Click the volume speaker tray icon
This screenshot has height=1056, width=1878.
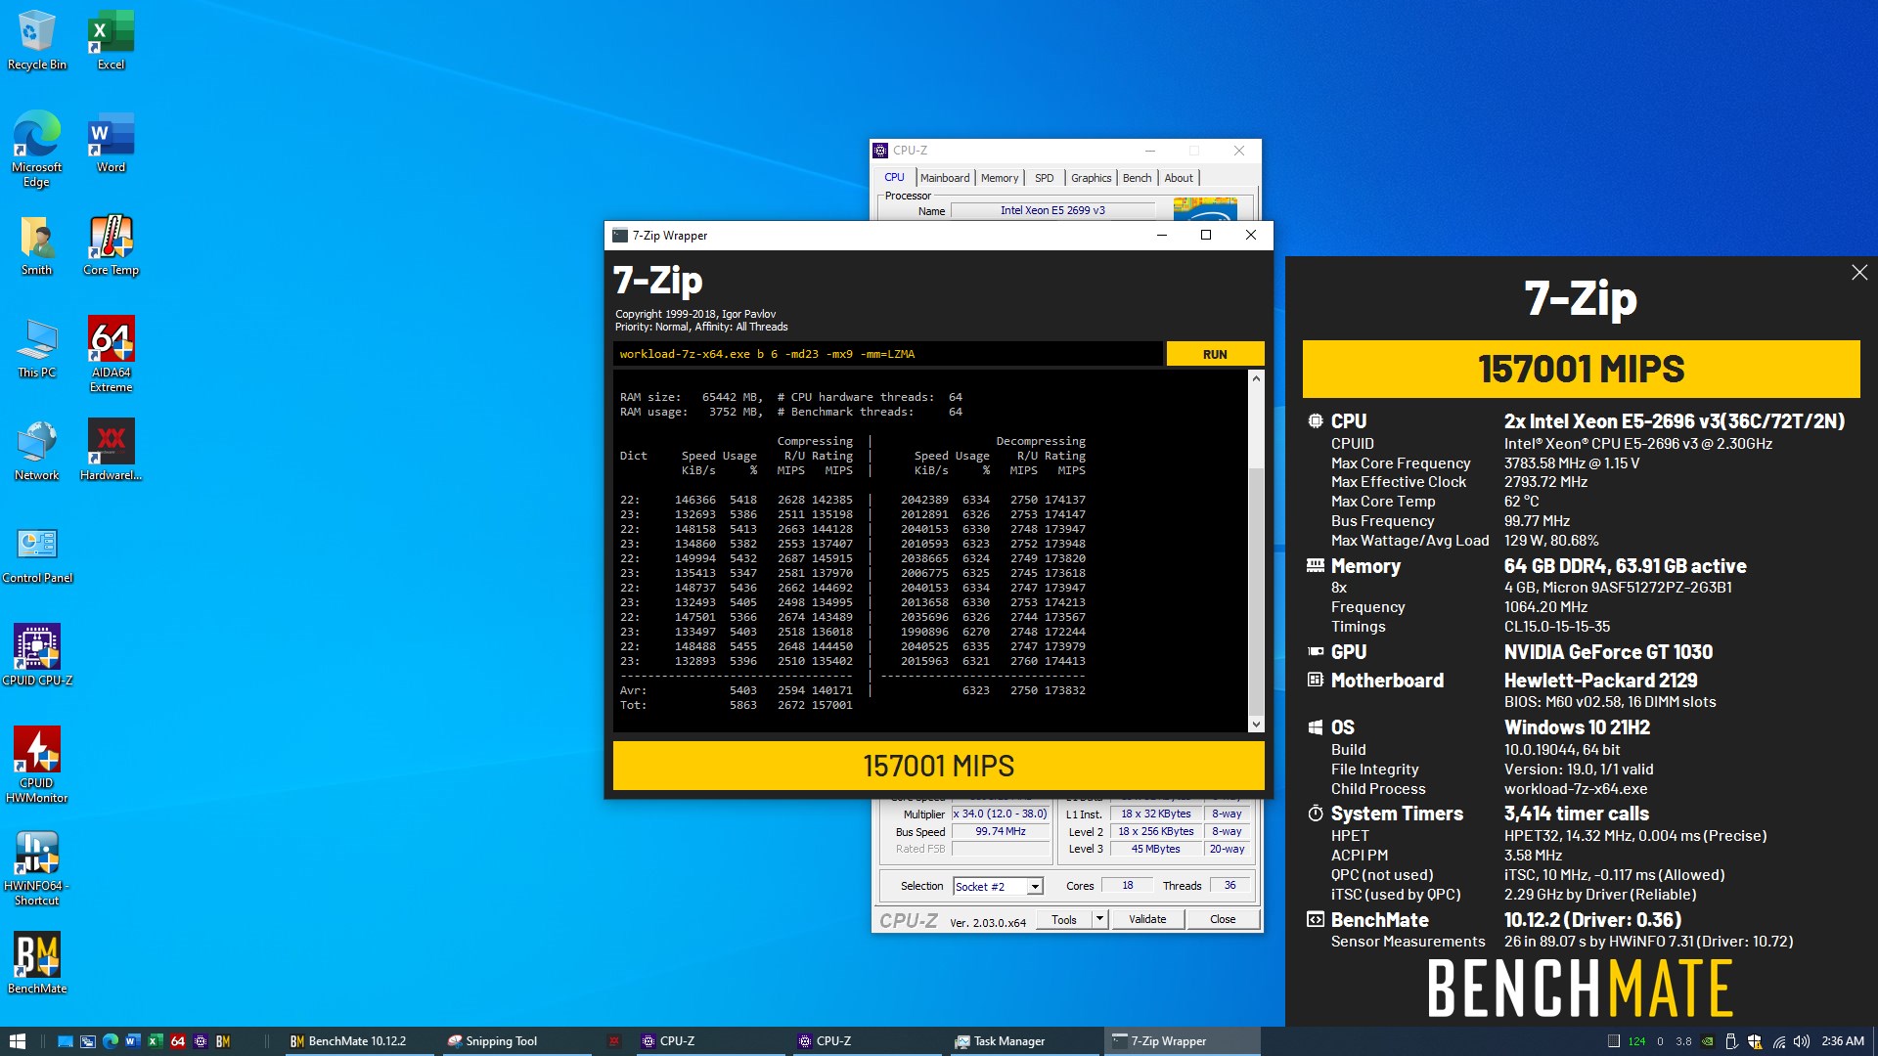(1801, 1041)
